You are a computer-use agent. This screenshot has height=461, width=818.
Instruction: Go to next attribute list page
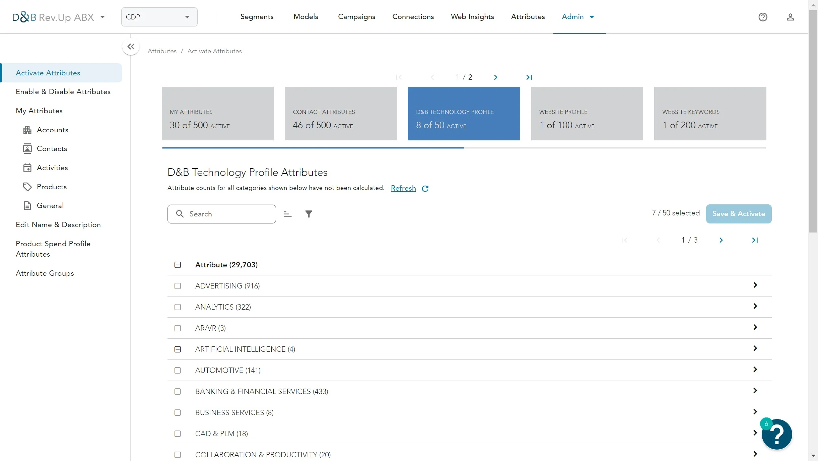(721, 240)
